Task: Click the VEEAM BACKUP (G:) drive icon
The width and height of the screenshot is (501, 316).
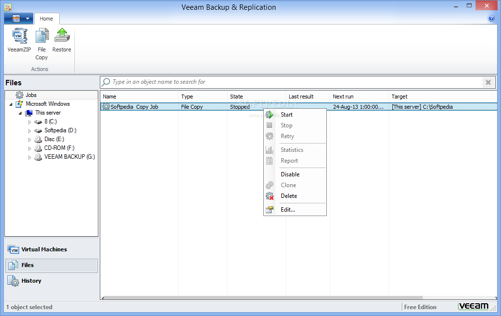Action: click(38, 157)
